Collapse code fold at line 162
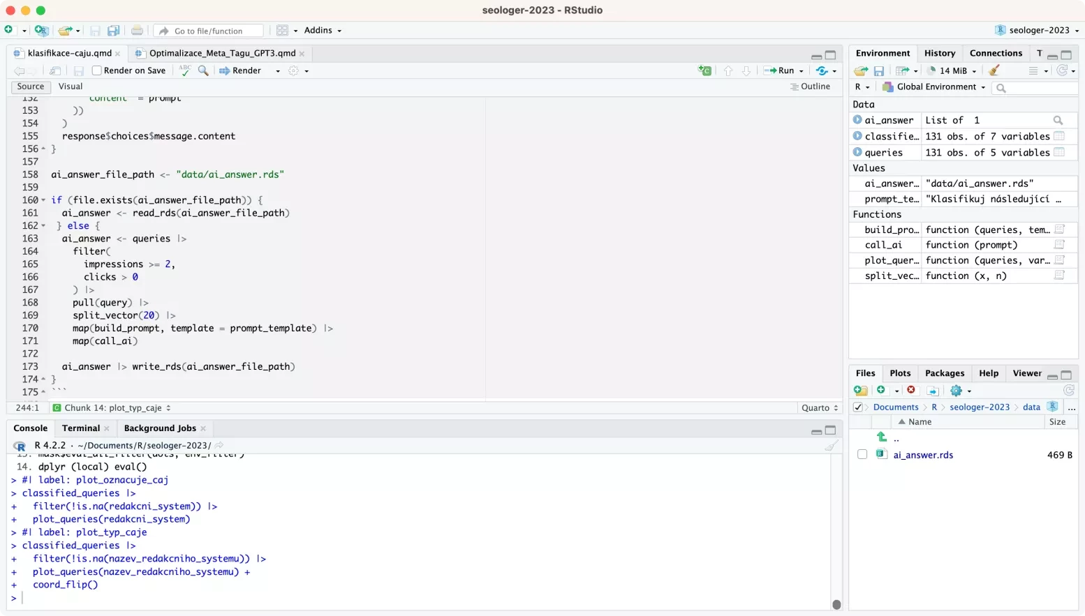This screenshot has height=616, width=1085. click(x=43, y=226)
